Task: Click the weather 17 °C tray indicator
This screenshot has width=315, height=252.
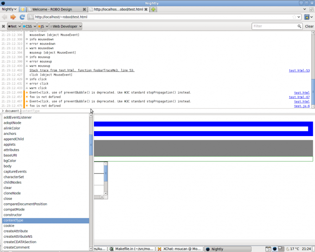Action: coord(292,249)
